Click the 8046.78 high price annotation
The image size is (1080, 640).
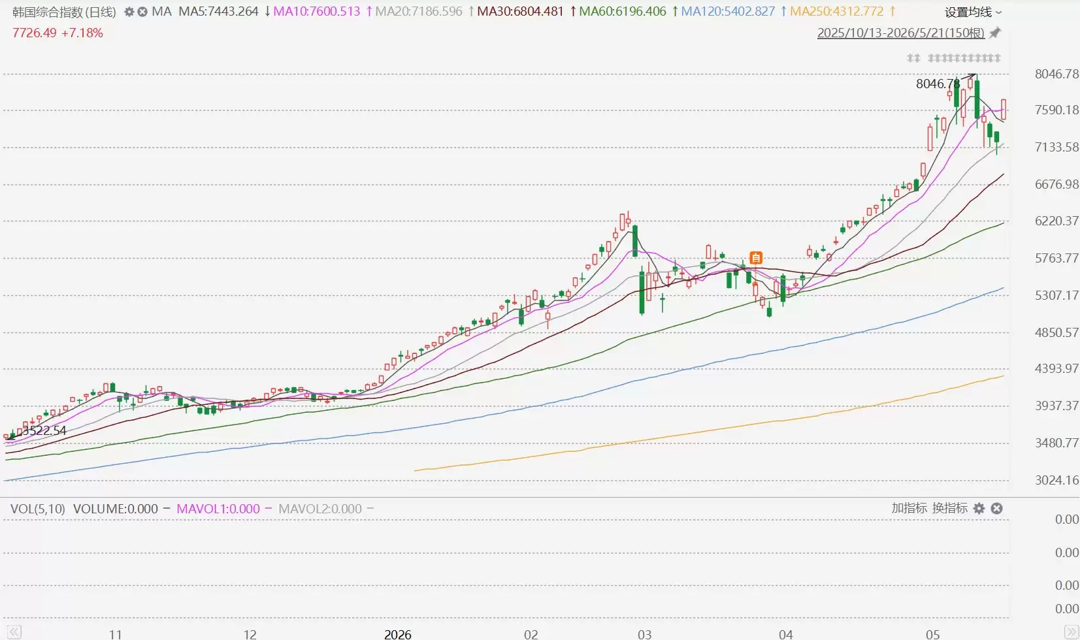[938, 84]
